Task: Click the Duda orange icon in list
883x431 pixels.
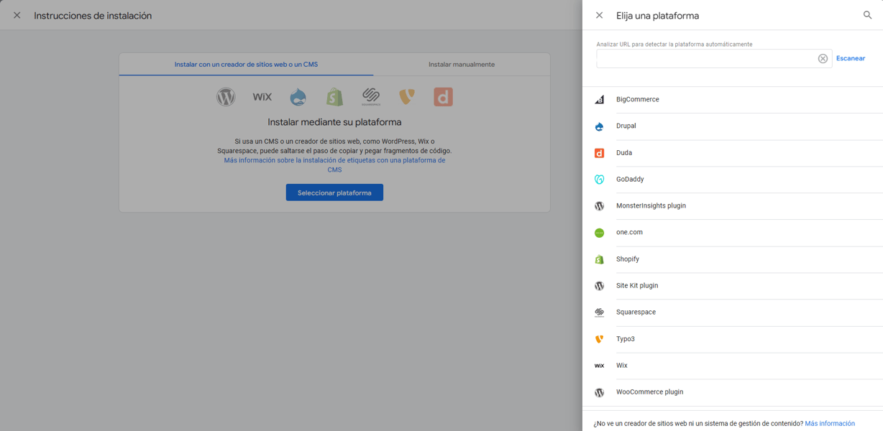Action: [599, 153]
